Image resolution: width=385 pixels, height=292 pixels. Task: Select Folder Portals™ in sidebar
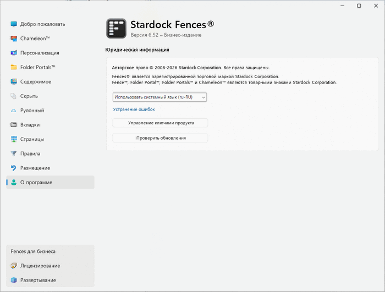pos(51,67)
